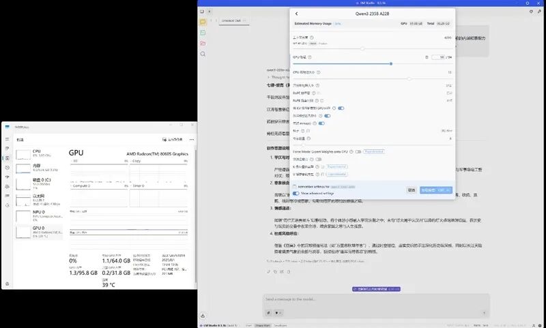Click help icon beside CPU thread pool size
Screen dimensions: 546x328
point(318,72)
